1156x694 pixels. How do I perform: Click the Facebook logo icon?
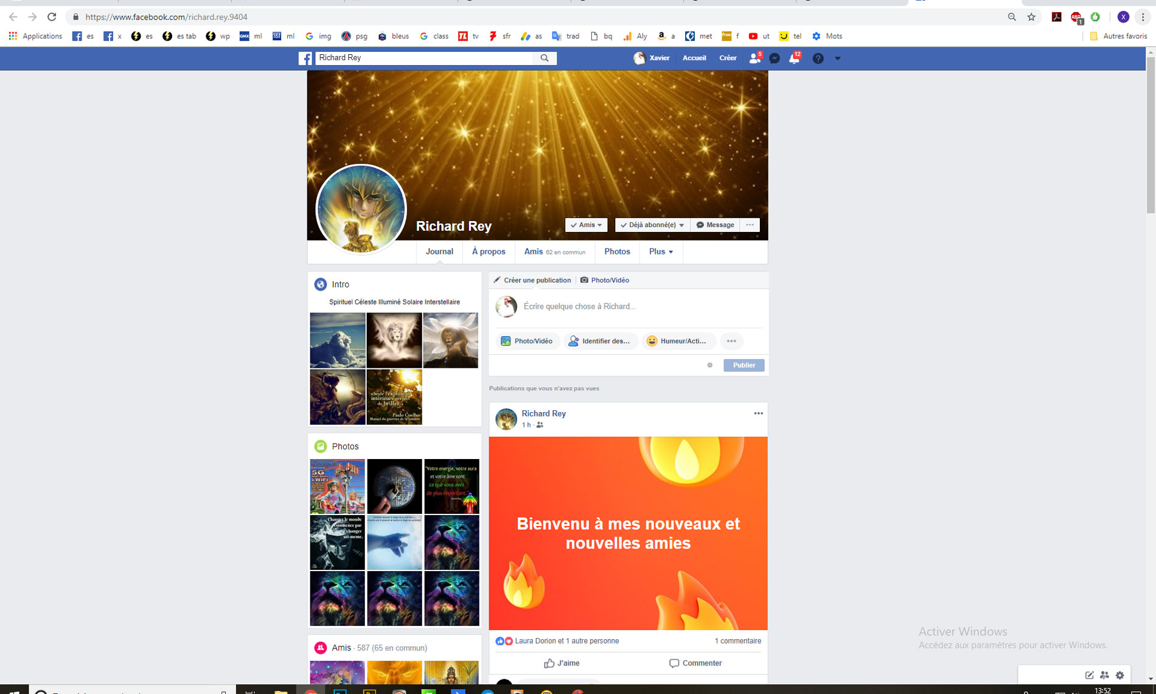305,58
